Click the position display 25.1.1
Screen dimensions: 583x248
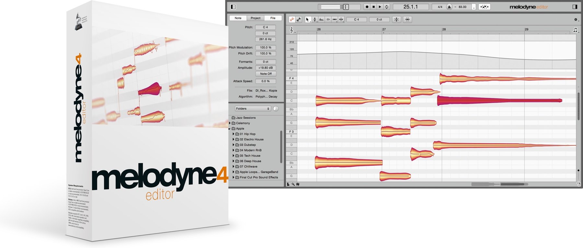411,6
